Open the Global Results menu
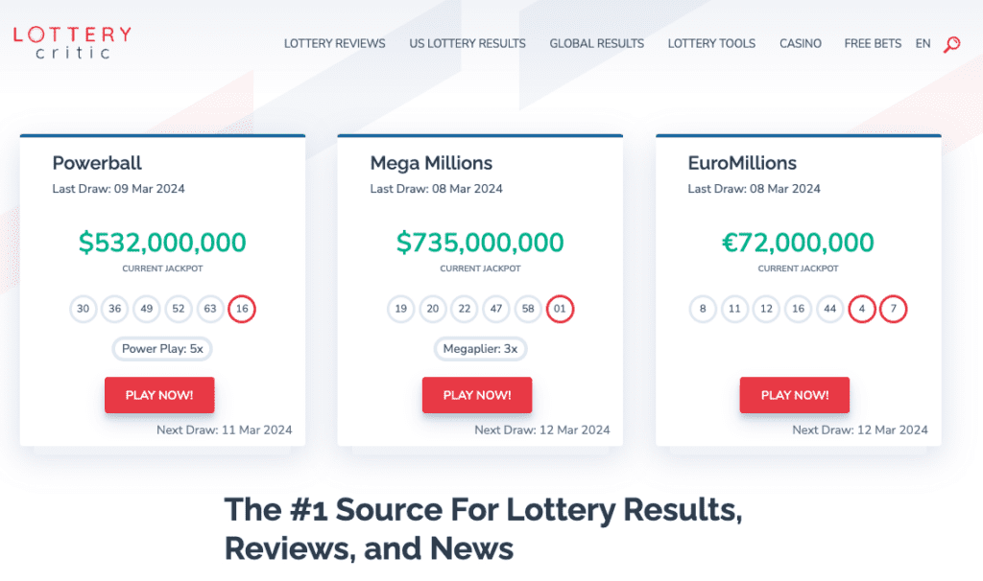This screenshot has height=581, width=983. (x=596, y=43)
